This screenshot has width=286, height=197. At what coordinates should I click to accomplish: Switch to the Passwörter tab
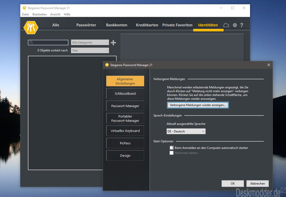(86, 25)
